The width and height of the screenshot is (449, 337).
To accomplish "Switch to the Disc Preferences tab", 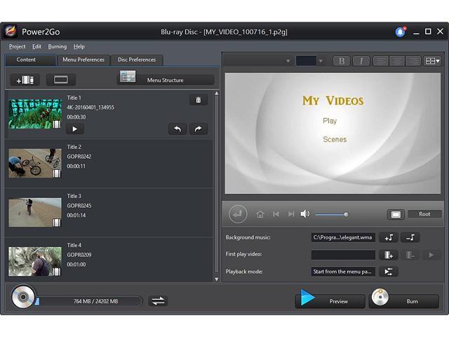I will [x=137, y=60].
